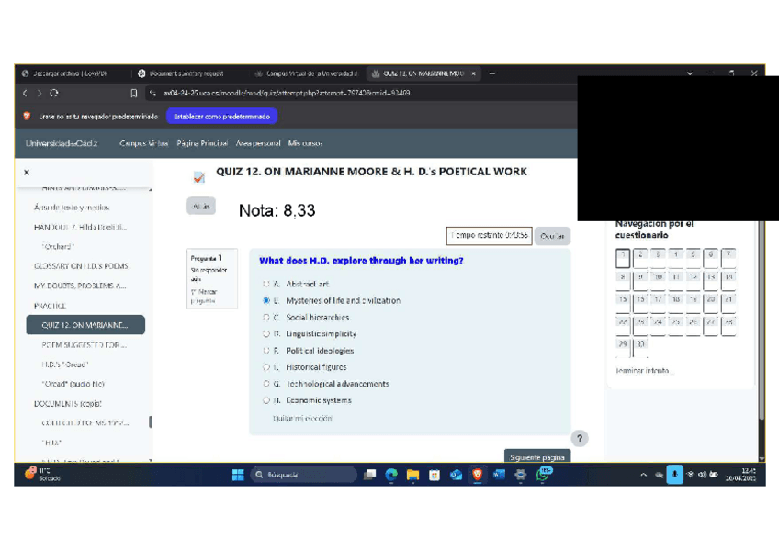This screenshot has height=550, width=779.
Task: Select answer H. Economic systems
Action: [x=266, y=400]
